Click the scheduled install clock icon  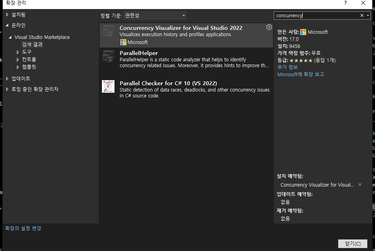[x=269, y=27]
